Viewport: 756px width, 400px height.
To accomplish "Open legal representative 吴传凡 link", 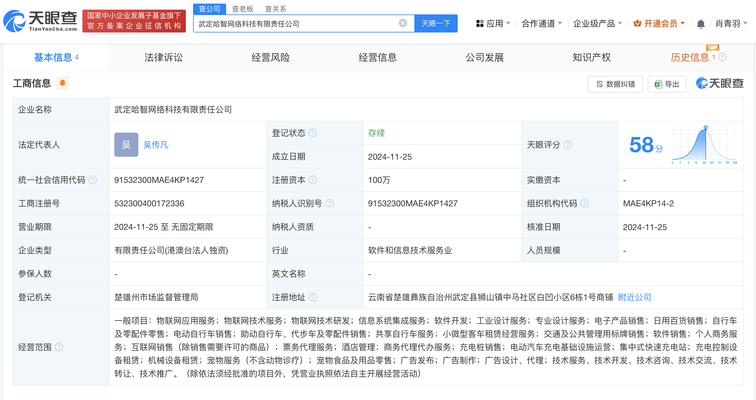I will 155,145.
